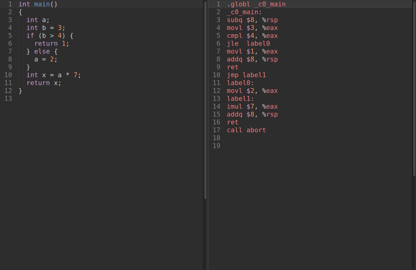Image resolution: width=416 pixels, height=270 pixels.
Task: Click 'subq $8, %rsp' assembly line
Action: [x=252, y=20]
